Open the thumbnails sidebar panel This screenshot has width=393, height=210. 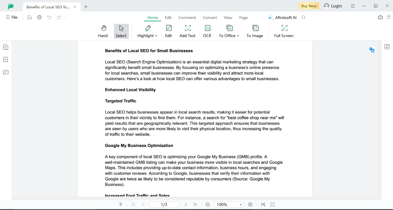click(x=6, y=47)
